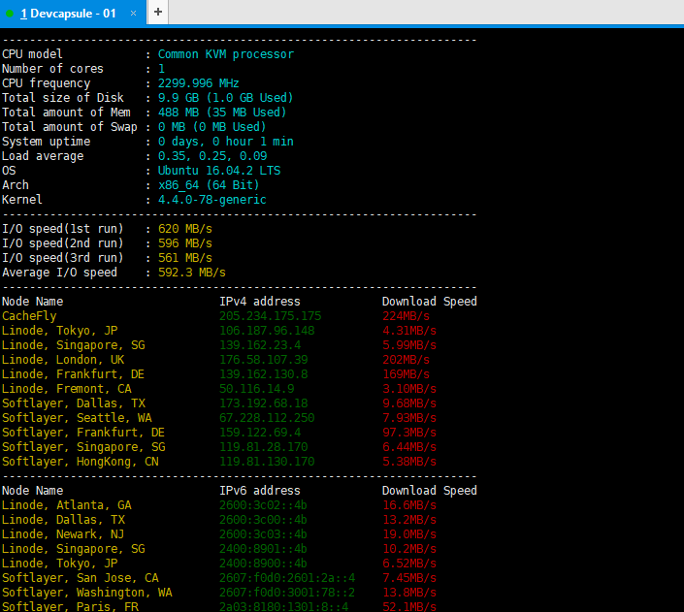Viewport: 684px width, 612px height.
Task: Click the HongKong download speed 5.38MB/s
Action: [x=409, y=462]
